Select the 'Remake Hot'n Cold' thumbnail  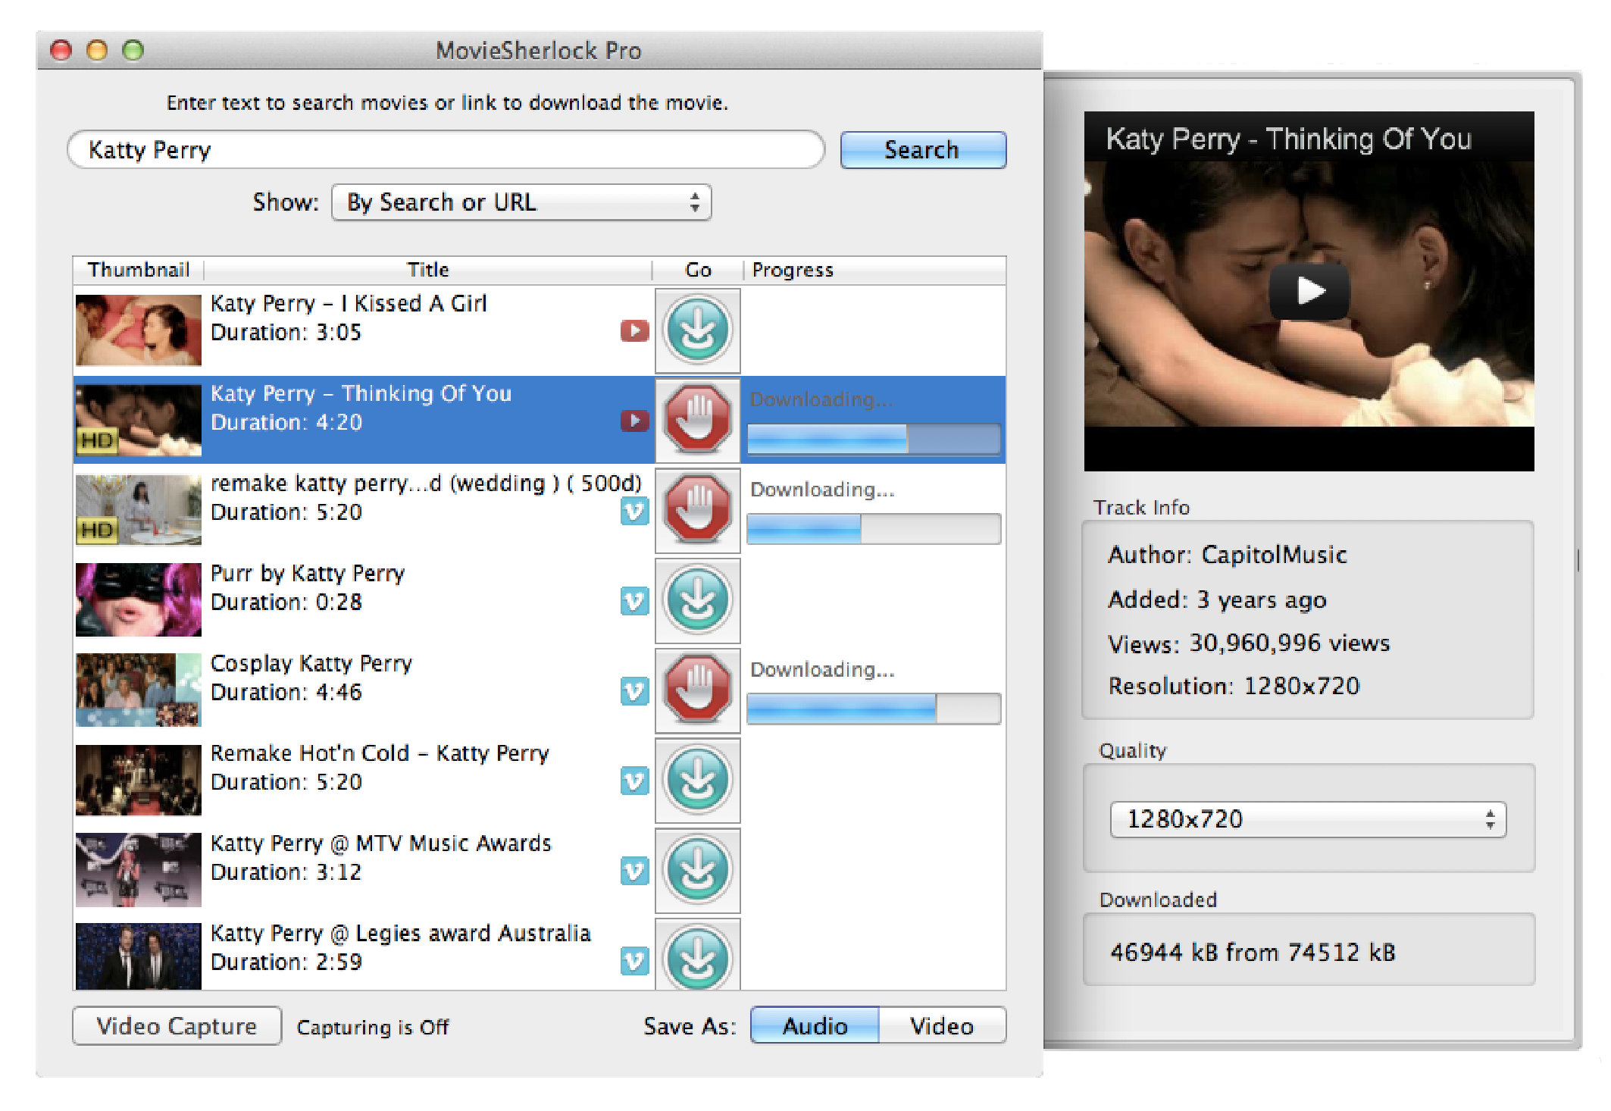click(x=139, y=780)
